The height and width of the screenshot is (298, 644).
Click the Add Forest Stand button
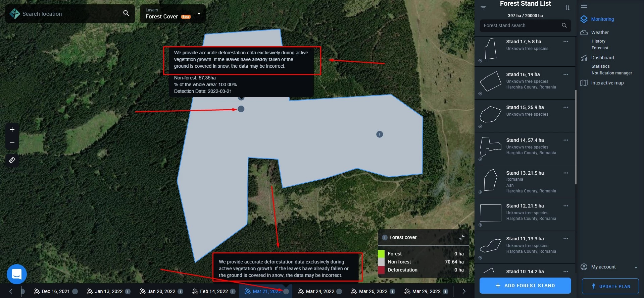[x=525, y=286]
